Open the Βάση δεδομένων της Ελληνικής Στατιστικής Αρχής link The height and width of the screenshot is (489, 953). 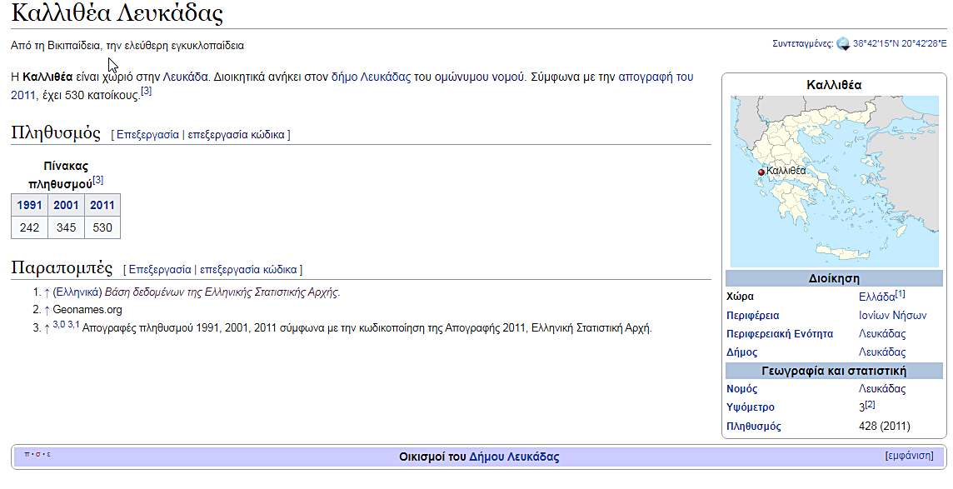coord(222,292)
